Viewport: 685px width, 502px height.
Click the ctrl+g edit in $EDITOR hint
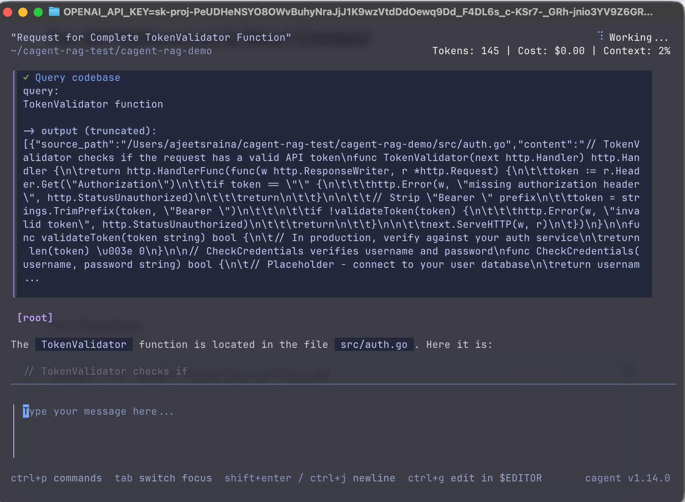475,478
